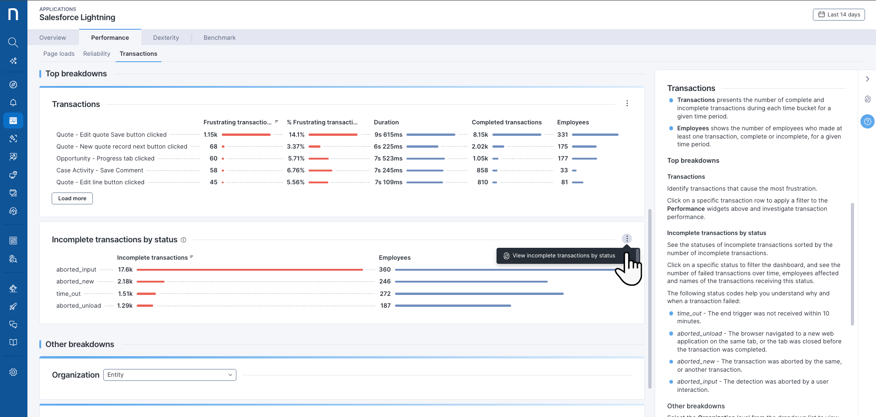Click the search icon in the sidebar
The height and width of the screenshot is (417, 876).
13,43
